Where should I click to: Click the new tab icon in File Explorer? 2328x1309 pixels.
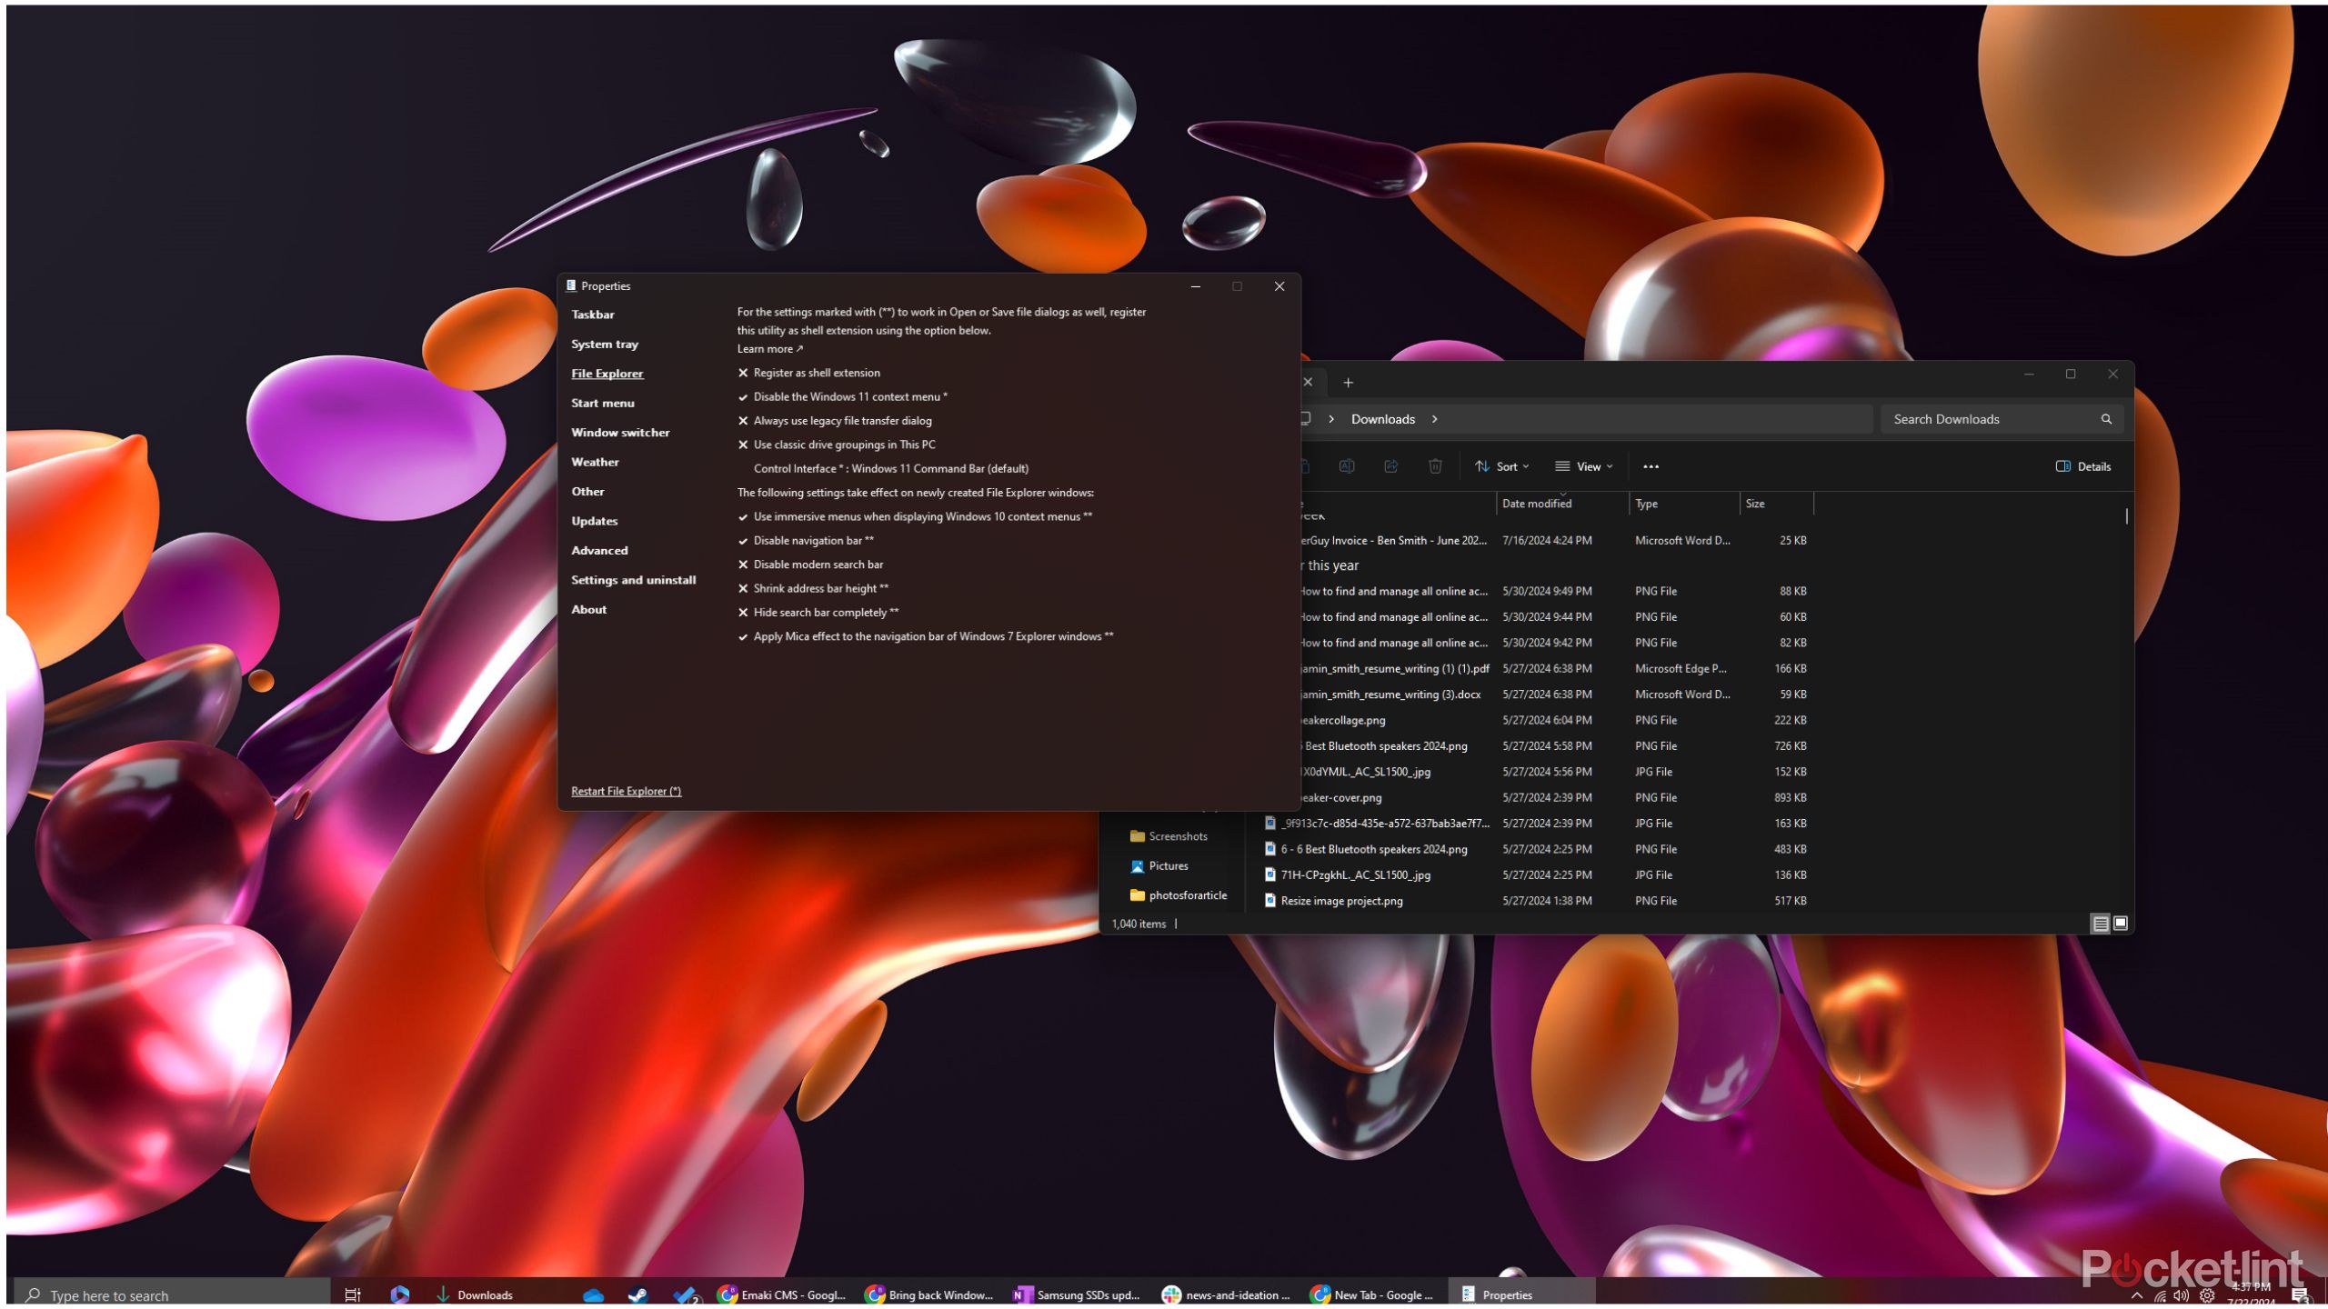tap(1348, 380)
